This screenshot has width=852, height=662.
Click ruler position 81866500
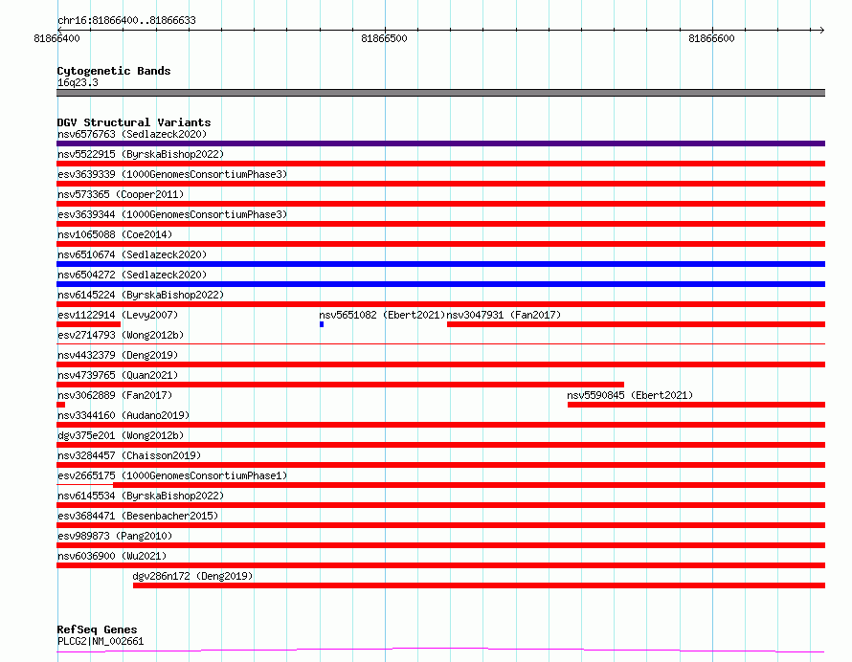pyautogui.click(x=384, y=38)
